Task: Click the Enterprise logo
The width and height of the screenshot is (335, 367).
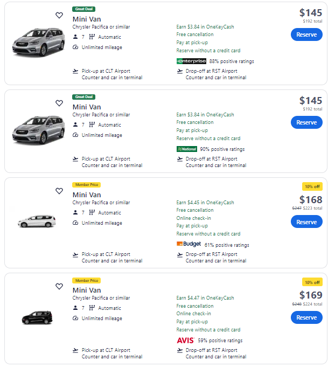Action: [191, 61]
